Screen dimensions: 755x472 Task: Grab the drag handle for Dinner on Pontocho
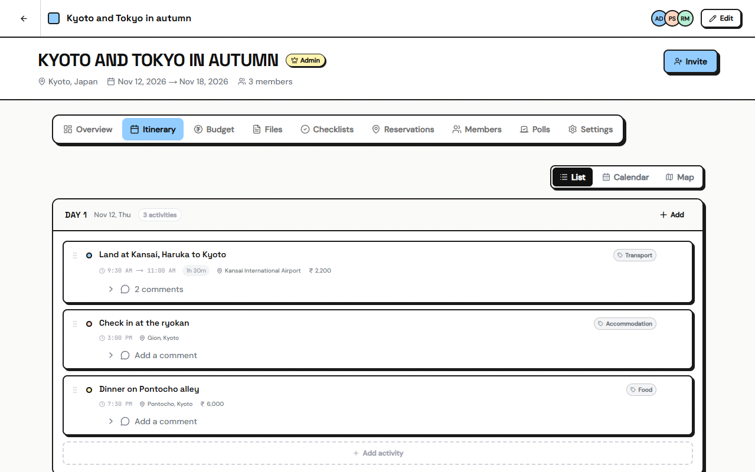pos(75,390)
